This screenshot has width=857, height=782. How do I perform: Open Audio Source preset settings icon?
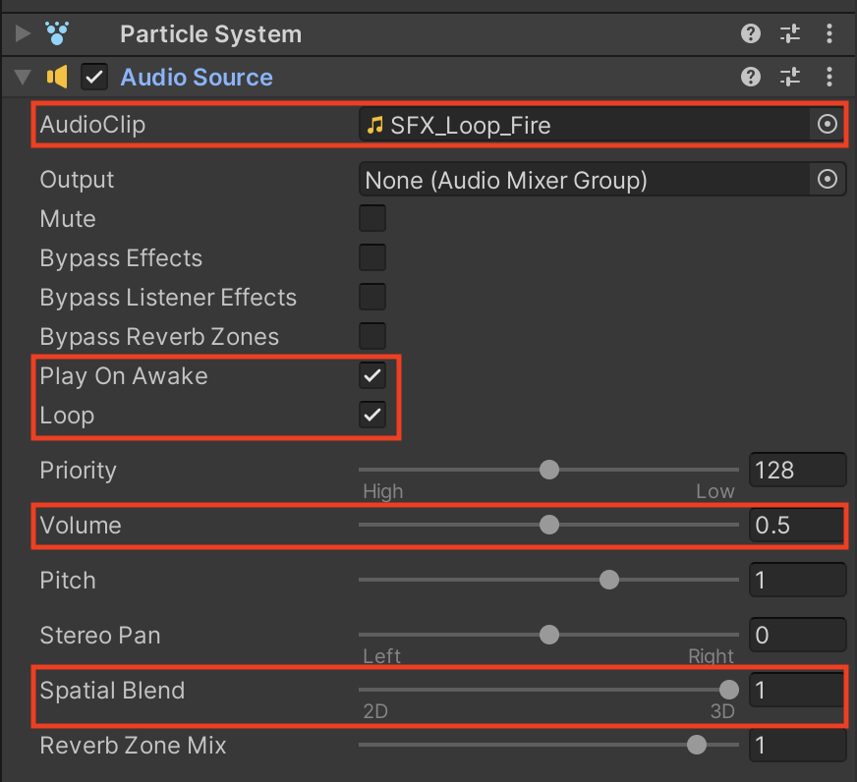[790, 77]
